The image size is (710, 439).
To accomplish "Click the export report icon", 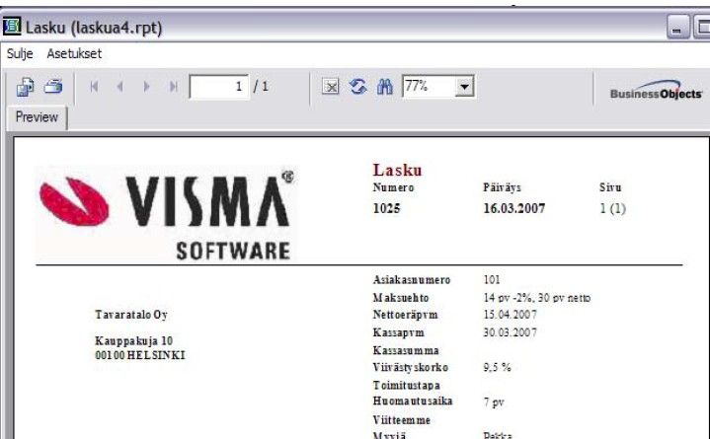I will [26, 87].
